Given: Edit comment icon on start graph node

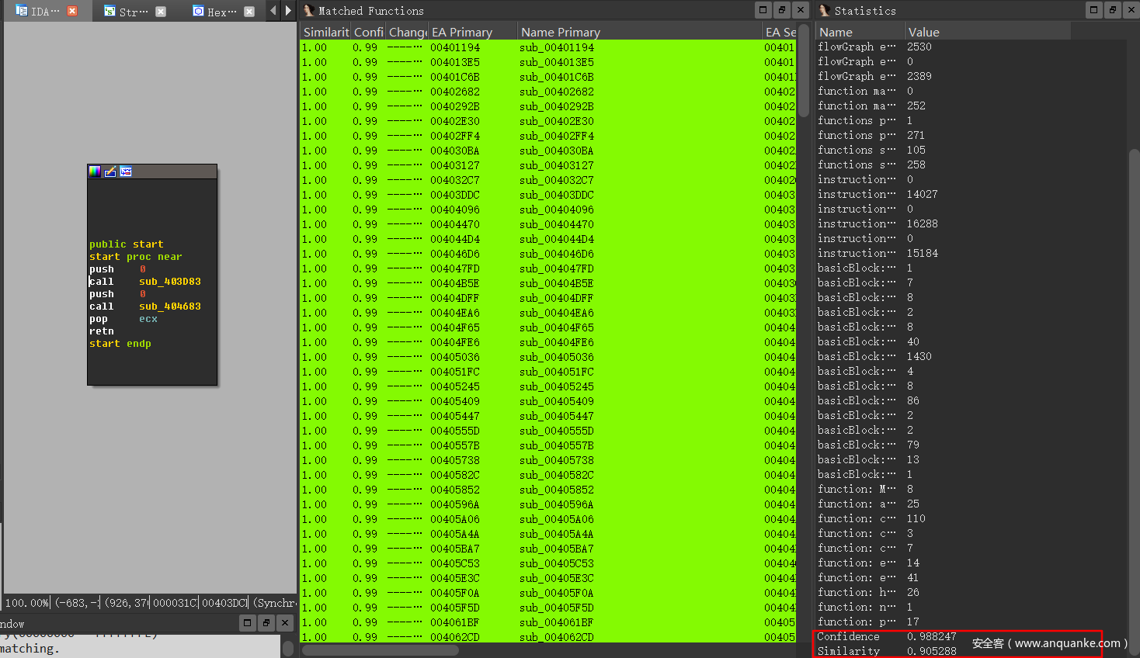Looking at the screenshot, I should [110, 171].
